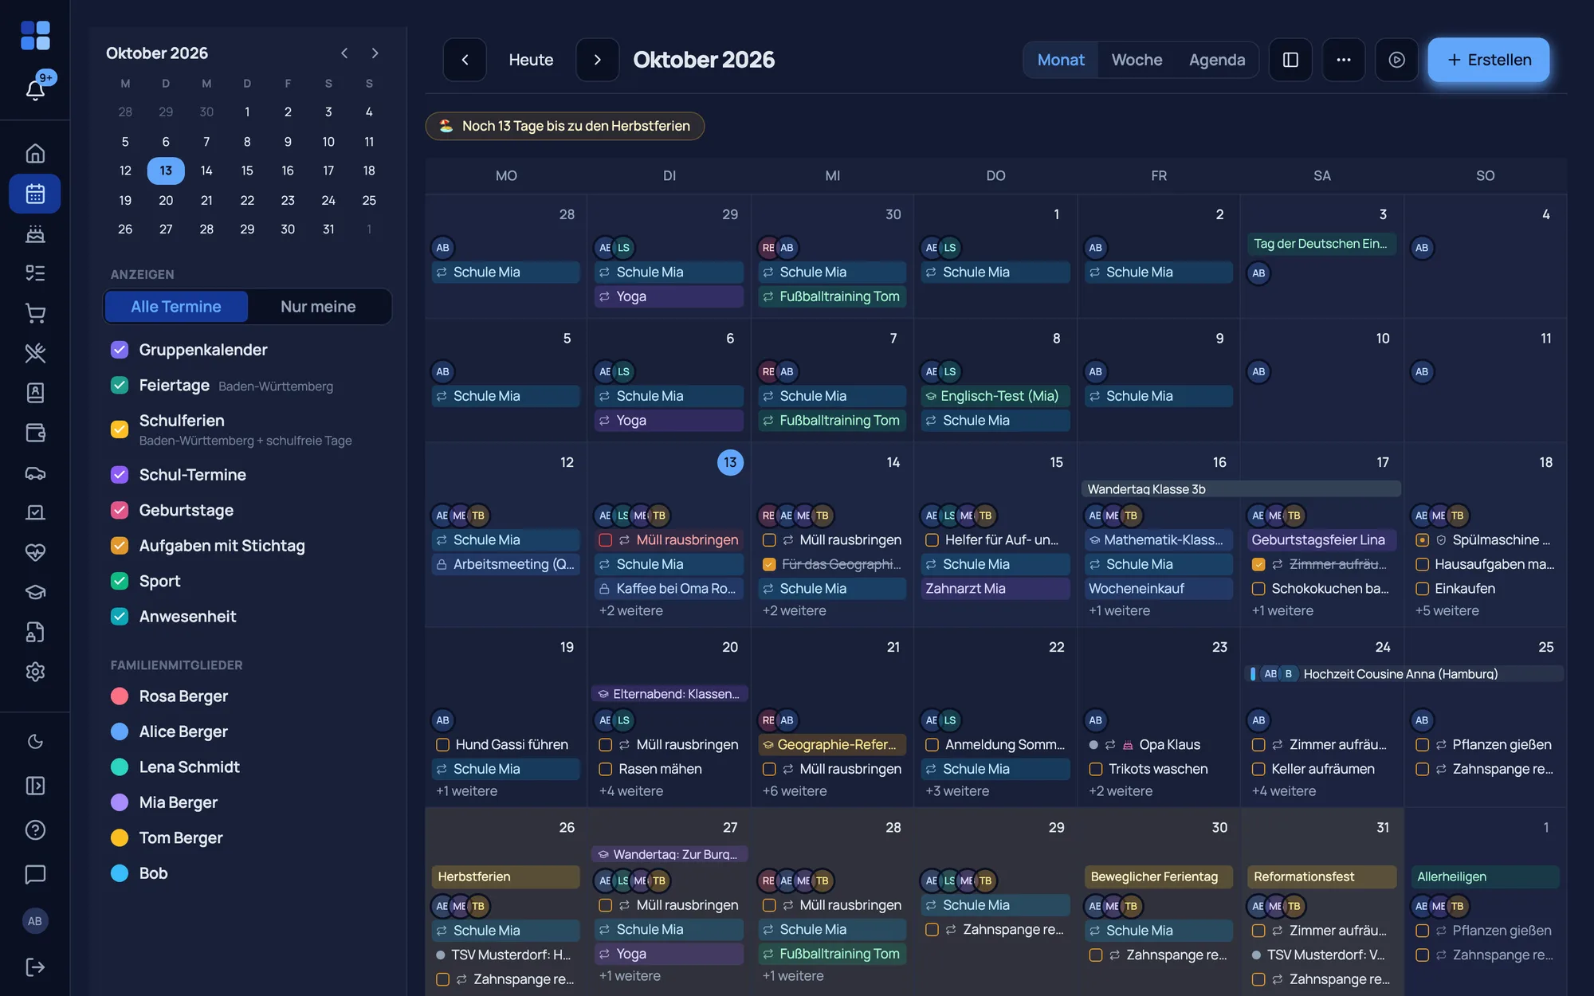Image resolution: width=1594 pixels, height=996 pixels.
Task: Open the task list sidebar icon
Action: tap(35, 273)
